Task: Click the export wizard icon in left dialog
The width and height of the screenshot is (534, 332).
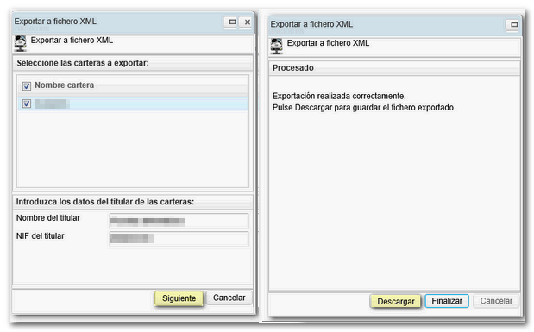Action: (20, 44)
